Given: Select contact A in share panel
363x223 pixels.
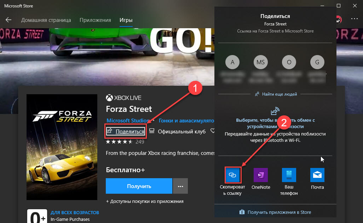Looking at the screenshot, I should [x=232, y=62].
